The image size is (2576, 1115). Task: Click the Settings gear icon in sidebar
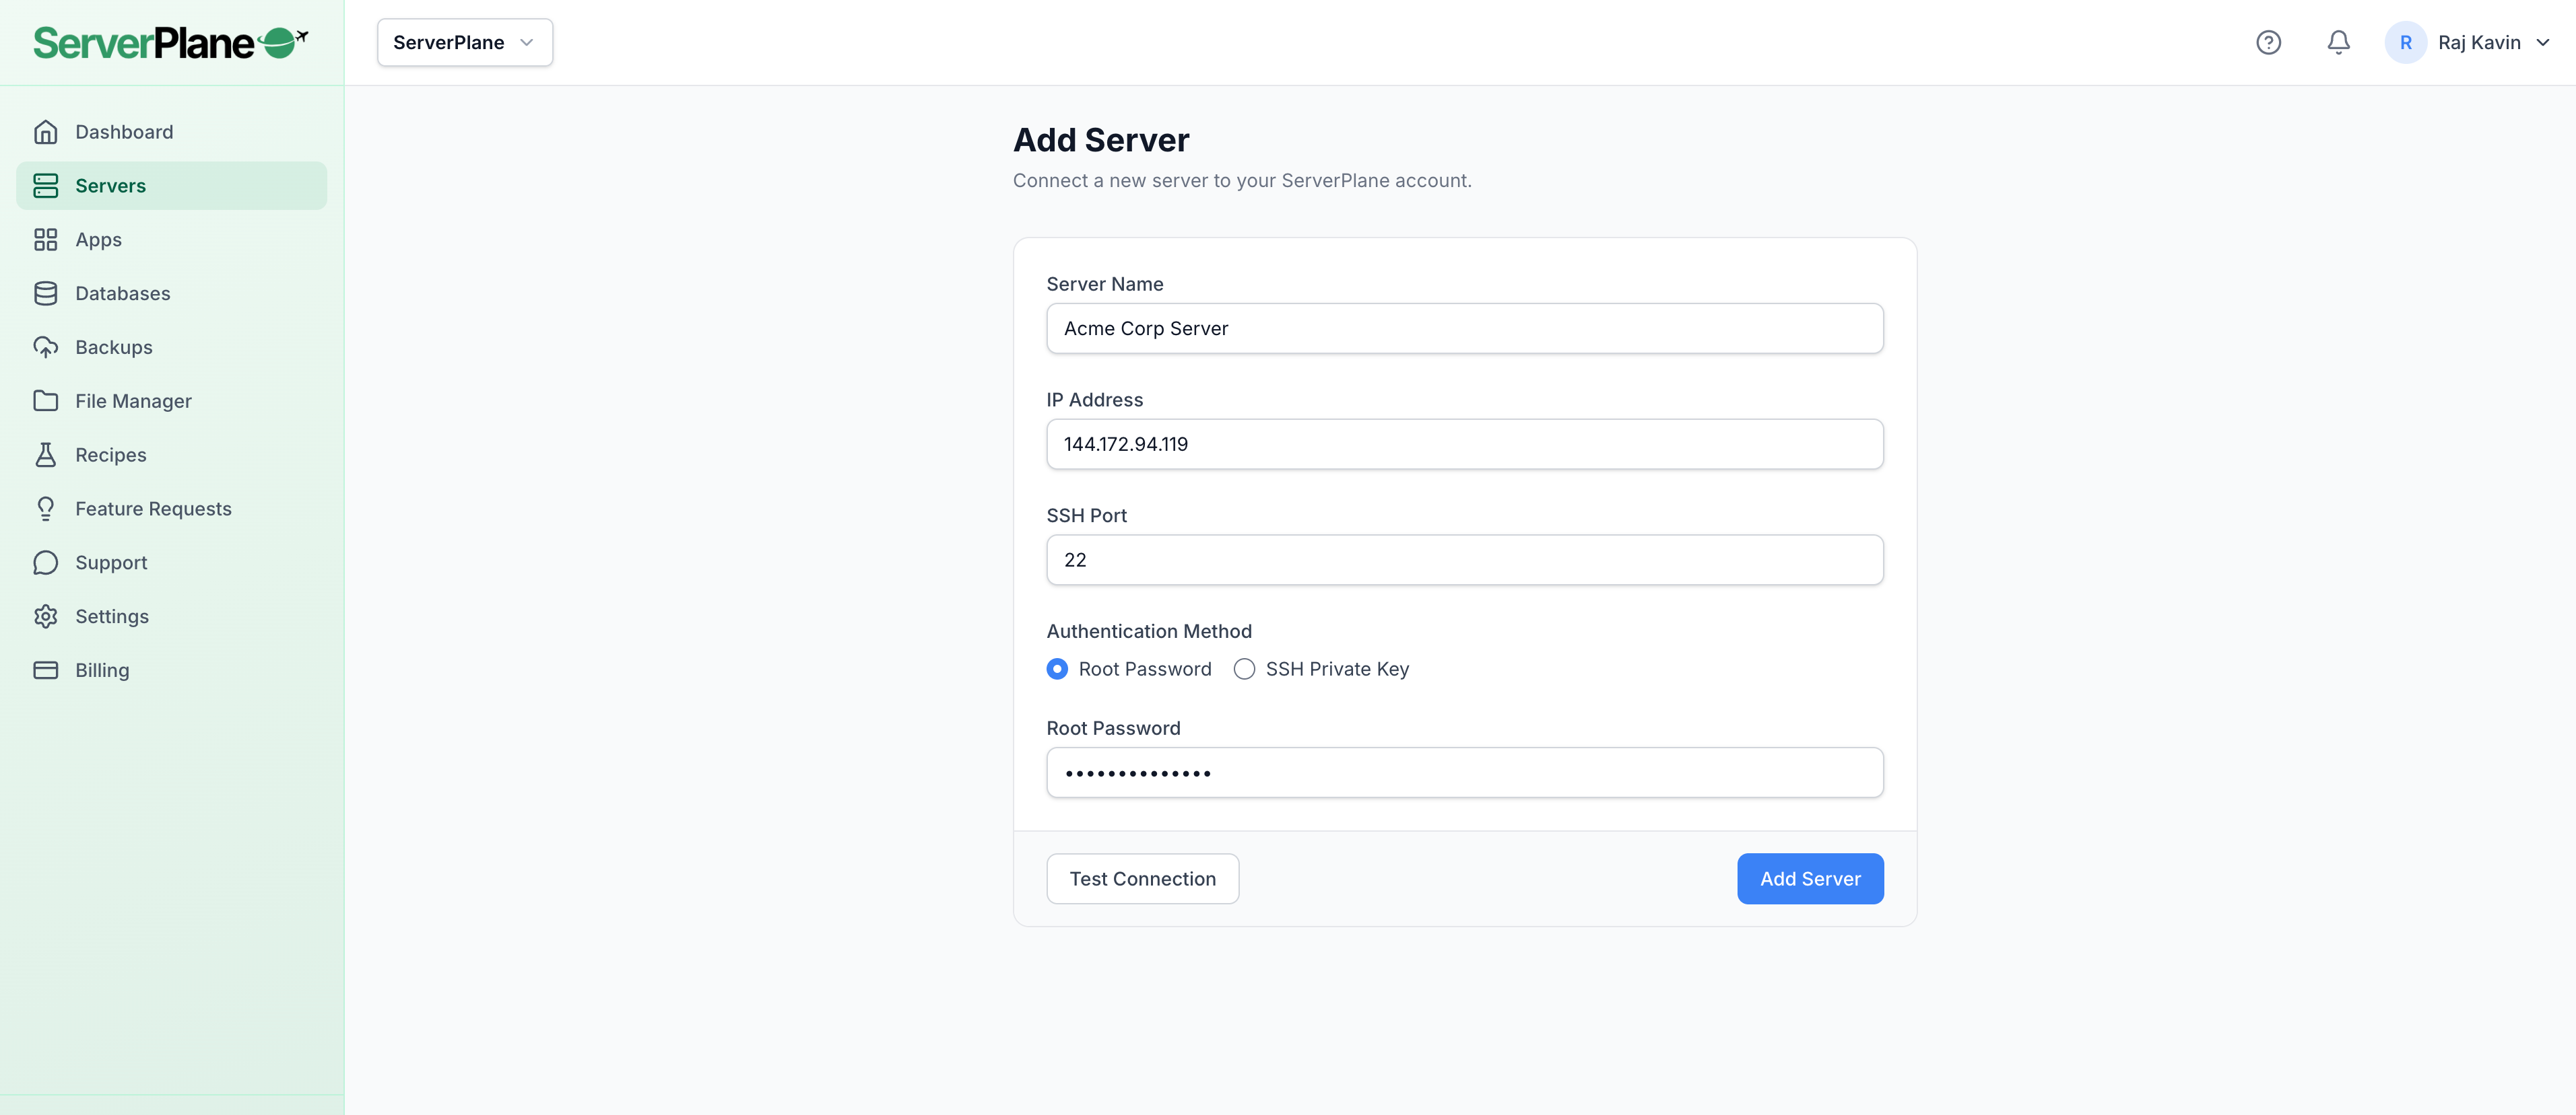coord(46,616)
